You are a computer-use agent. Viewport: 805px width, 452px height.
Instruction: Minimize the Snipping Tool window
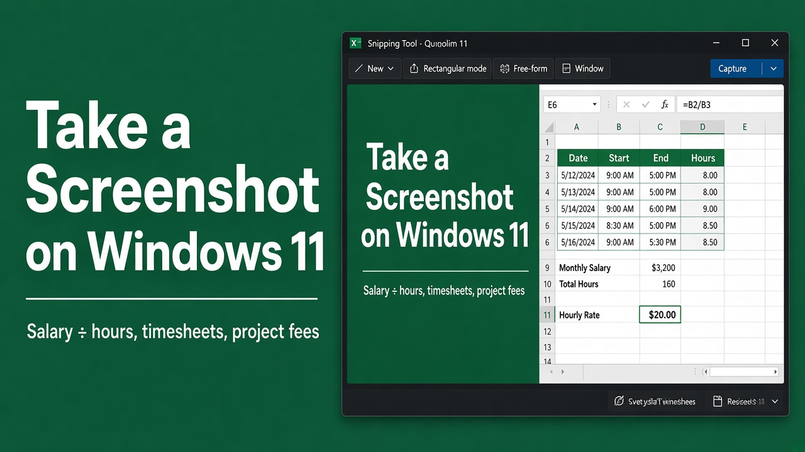[x=716, y=43]
